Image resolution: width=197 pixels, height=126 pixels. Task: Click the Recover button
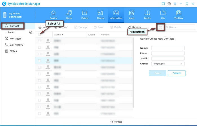pos(61,27)
